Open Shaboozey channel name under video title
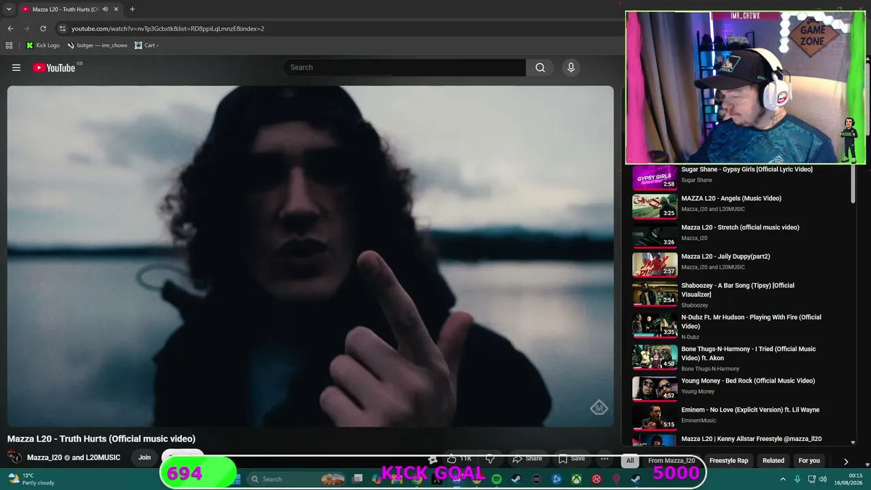 695,306
